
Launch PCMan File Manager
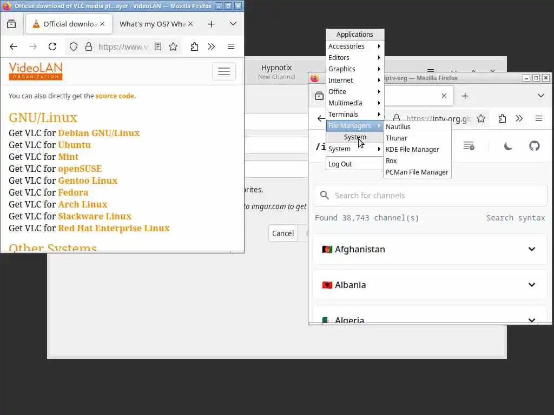[417, 172]
